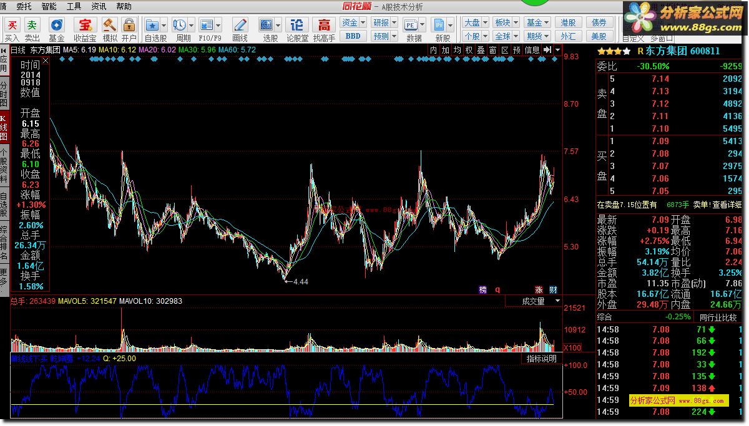Viewport: 749px width, 426px height.
Task: Expand the 周期 period dropdown arrow
Action: (x=191, y=26)
